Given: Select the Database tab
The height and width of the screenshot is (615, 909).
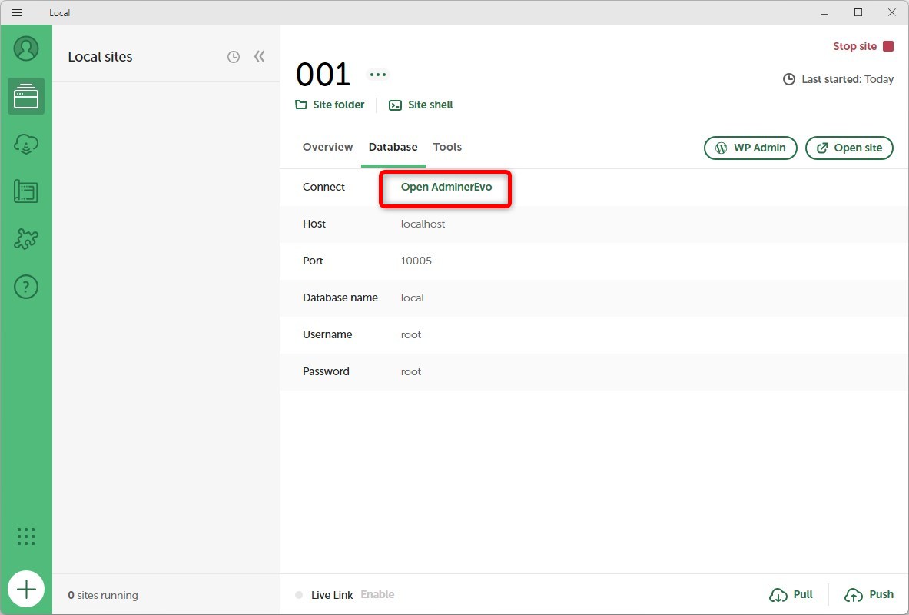Looking at the screenshot, I should click(393, 148).
